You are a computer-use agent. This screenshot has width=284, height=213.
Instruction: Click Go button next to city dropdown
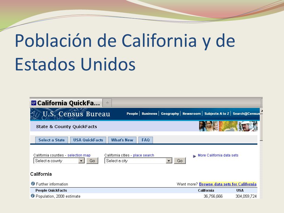pyautogui.click(x=180, y=161)
